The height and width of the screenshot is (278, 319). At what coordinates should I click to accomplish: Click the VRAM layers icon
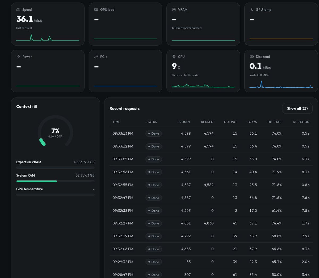click(174, 10)
